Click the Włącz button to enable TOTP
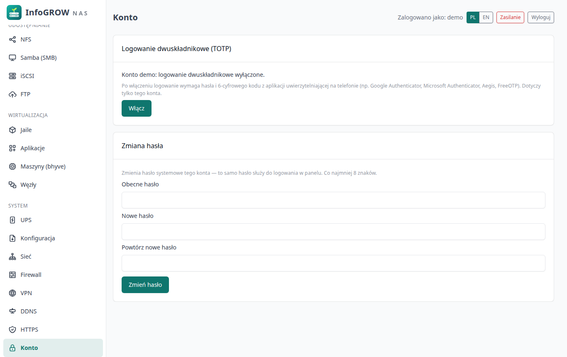567x357 pixels. [x=137, y=108]
